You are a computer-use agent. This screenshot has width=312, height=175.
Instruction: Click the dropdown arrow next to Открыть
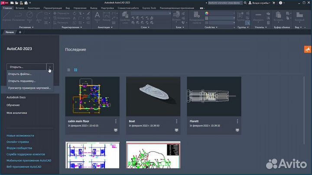[x=50, y=67]
